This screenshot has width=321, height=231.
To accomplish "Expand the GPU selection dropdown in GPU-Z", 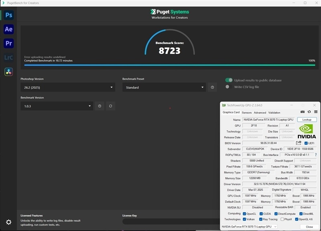I will (x=249, y=227).
